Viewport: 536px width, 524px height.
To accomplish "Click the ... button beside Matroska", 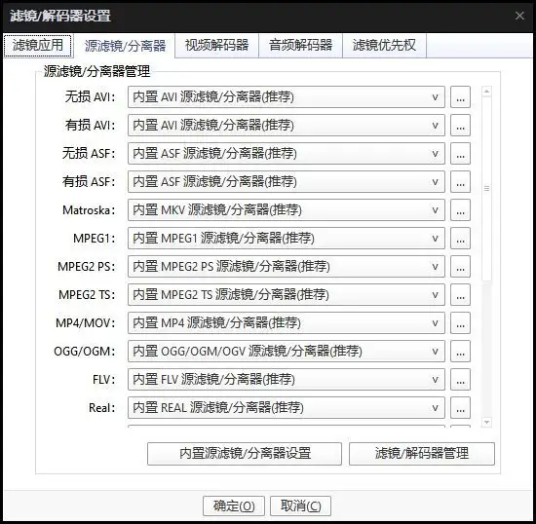I will click(460, 210).
